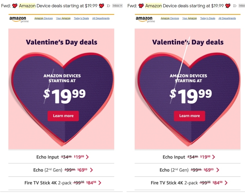Go to Today's Deals in the left email
Screen dimensions: 245x194
pyautogui.click(x=81, y=18)
